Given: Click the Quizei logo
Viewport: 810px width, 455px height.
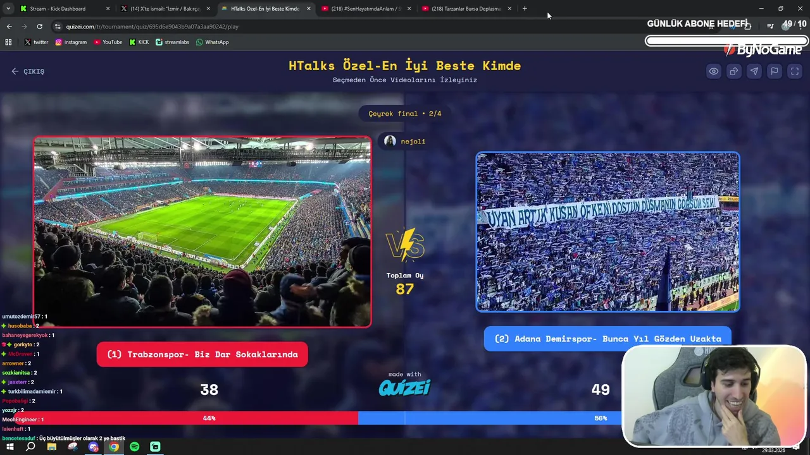Looking at the screenshot, I should [405, 387].
